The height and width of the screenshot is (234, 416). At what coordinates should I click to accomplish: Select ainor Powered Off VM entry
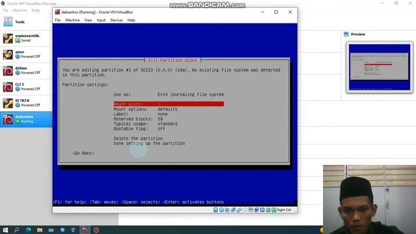click(x=26, y=55)
